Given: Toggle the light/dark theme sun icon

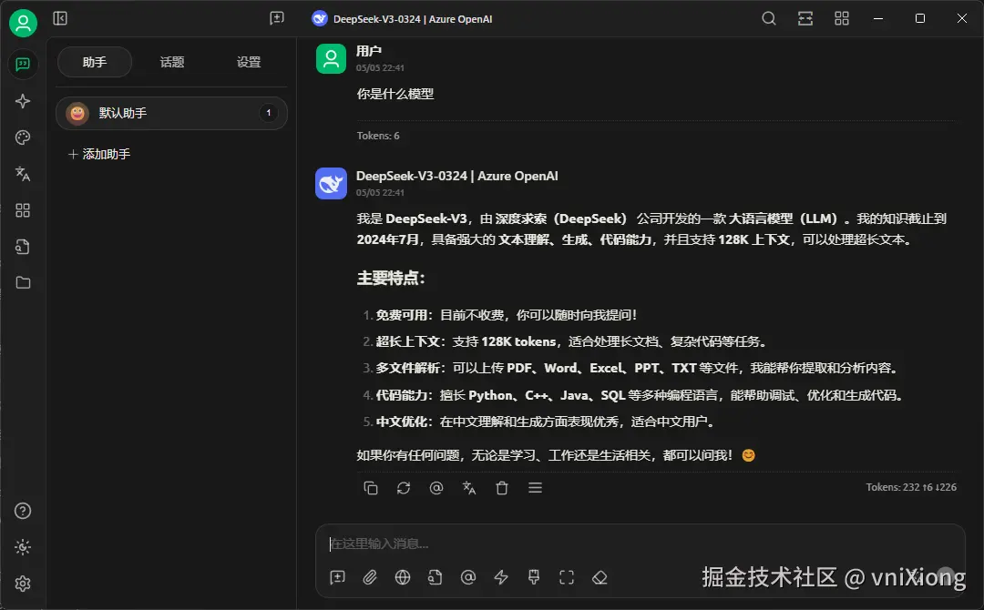Looking at the screenshot, I should click(x=23, y=547).
